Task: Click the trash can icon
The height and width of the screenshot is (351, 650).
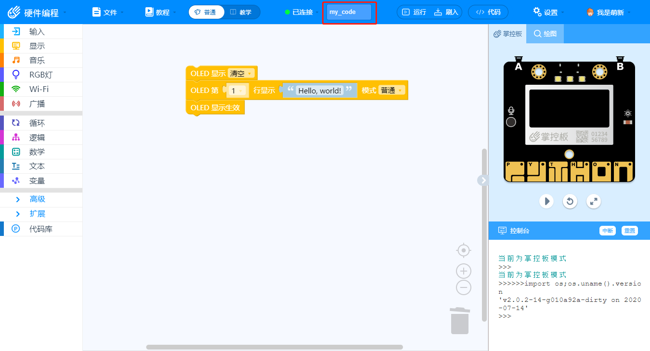Action: (x=460, y=321)
